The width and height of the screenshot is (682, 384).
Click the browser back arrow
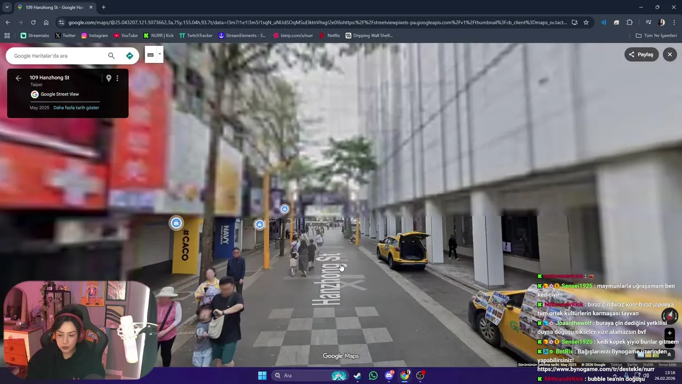7,22
